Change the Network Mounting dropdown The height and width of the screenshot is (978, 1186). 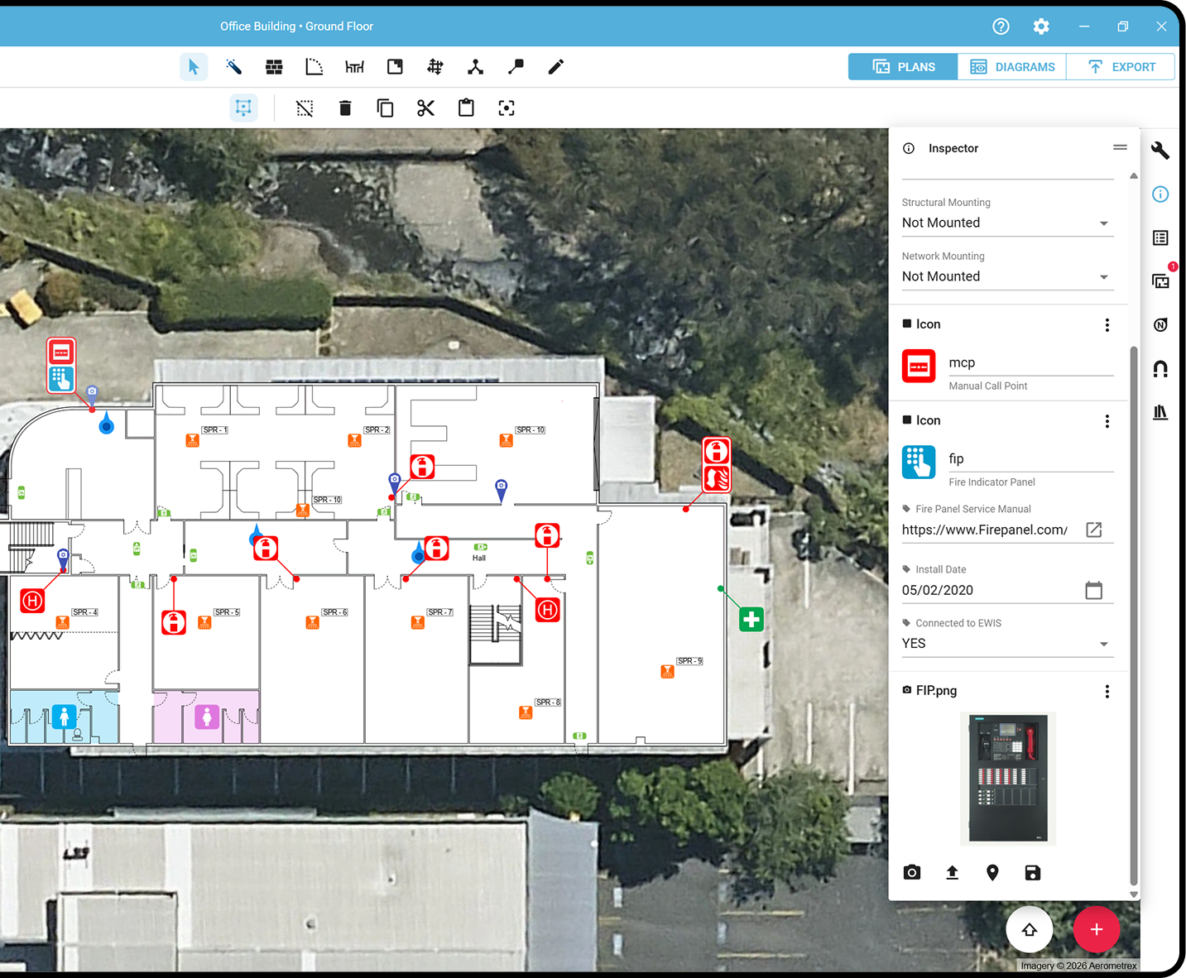click(1104, 276)
